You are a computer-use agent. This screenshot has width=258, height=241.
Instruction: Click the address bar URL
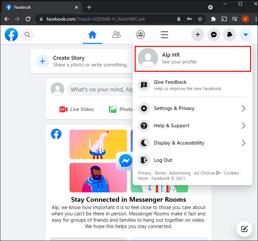pyautogui.click(x=95, y=19)
